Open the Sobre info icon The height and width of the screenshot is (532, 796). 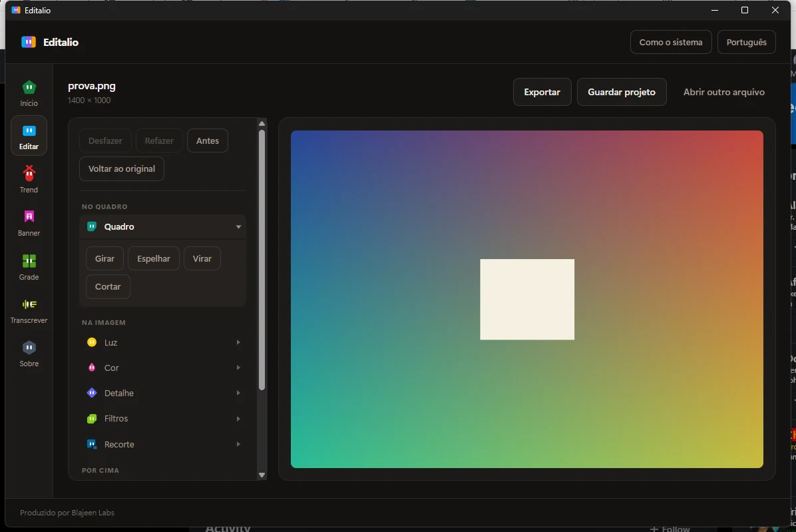29,348
